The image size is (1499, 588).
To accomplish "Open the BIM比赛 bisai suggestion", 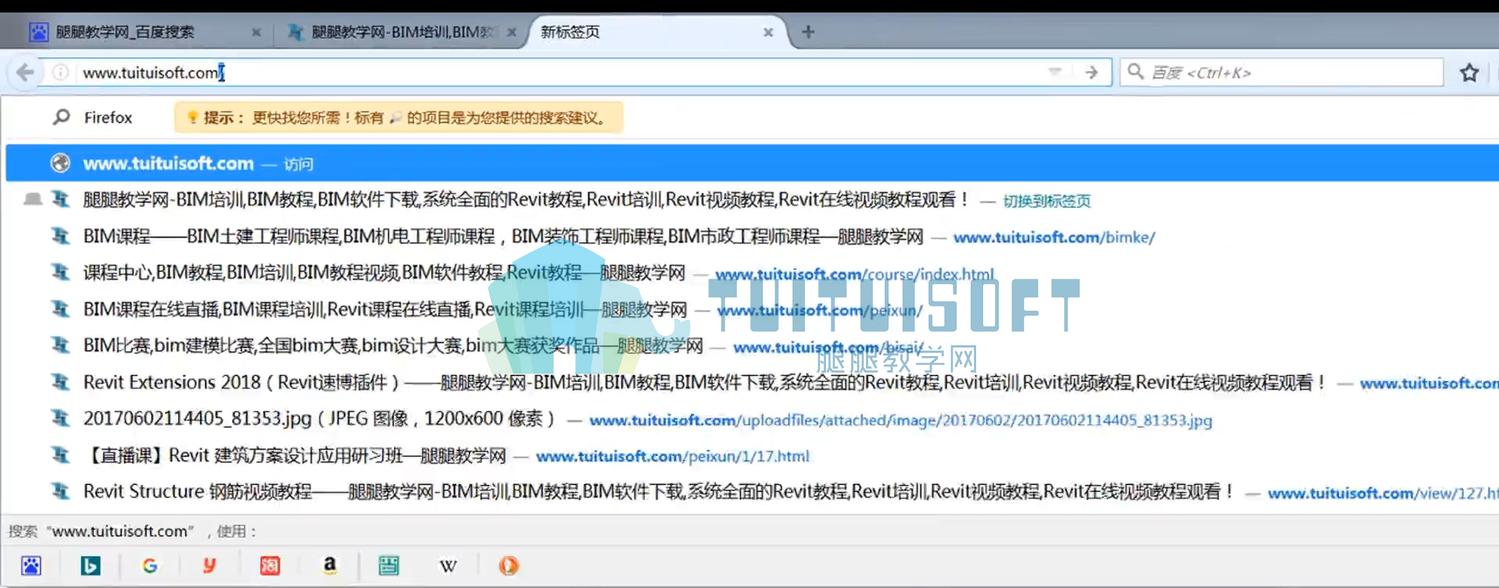I will point(752,346).
